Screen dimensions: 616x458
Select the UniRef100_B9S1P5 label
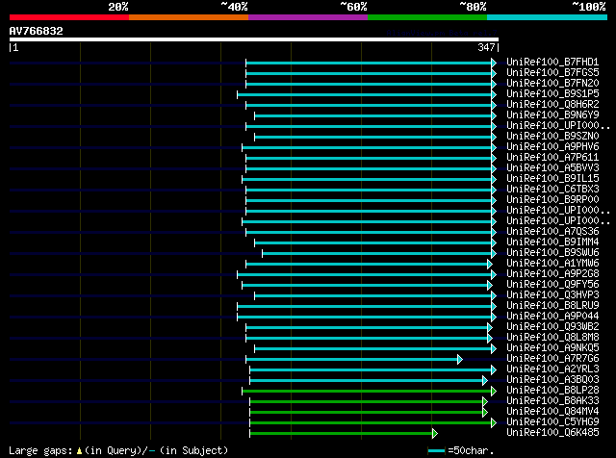tap(552, 94)
